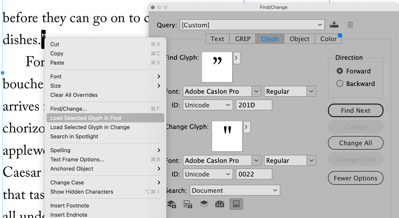Open the Find Glyph picker arrow
The width and height of the screenshot is (399, 218).
point(237,58)
